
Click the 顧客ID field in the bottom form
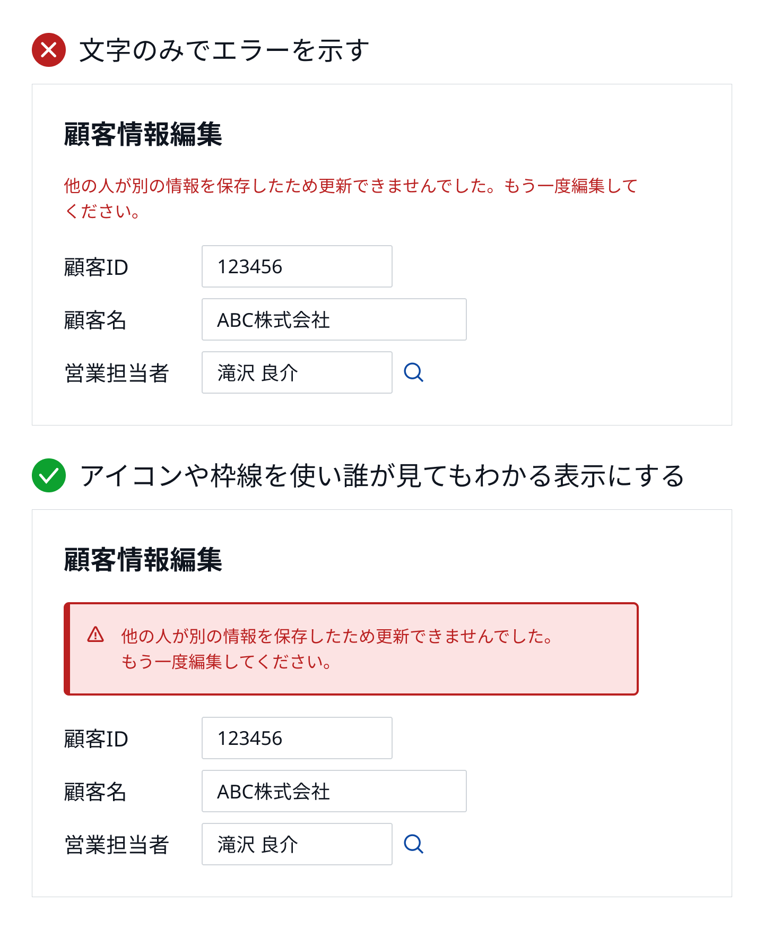pyautogui.click(x=296, y=738)
